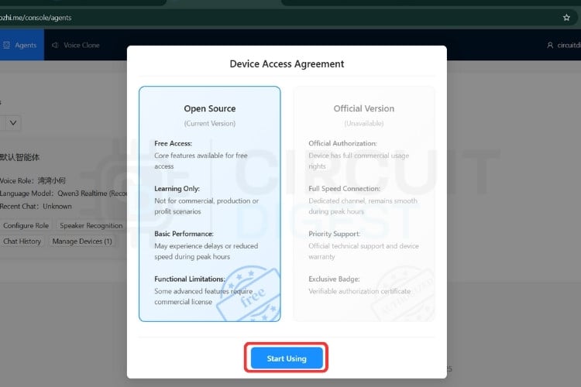Screen dimensions: 581x387
Task: Click the Device Access Agreement title
Action: 287,63
